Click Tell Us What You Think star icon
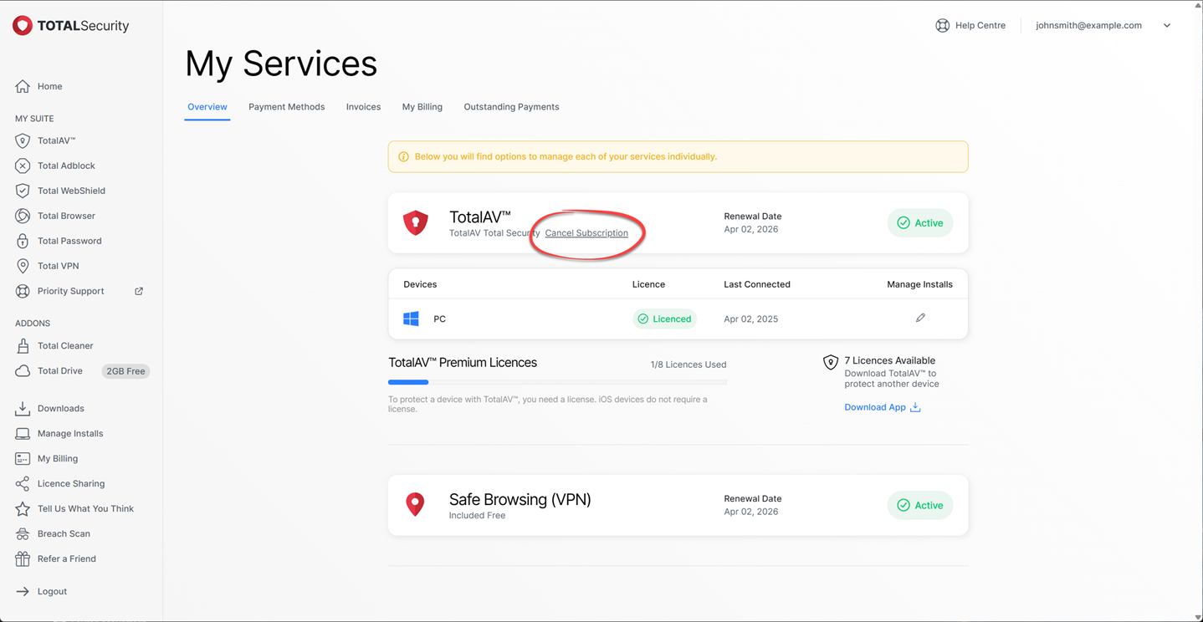The image size is (1203, 622). (x=23, y=508)
